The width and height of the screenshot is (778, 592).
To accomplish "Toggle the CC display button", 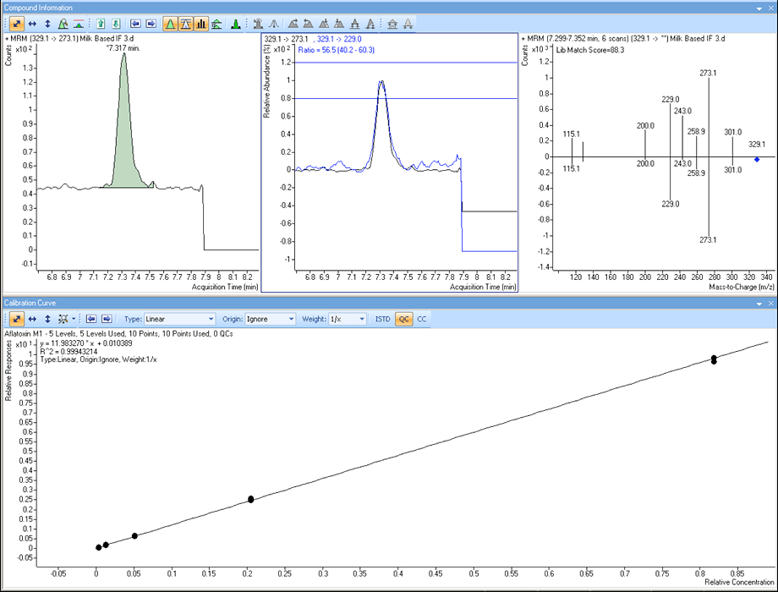I will click(422, 319).
